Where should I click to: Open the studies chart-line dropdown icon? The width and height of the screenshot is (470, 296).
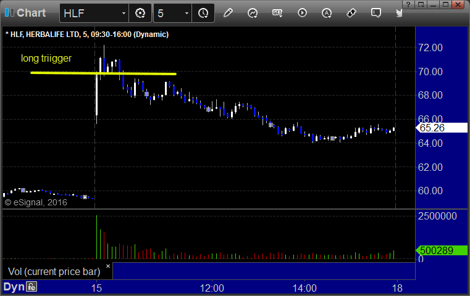tap(253, 13)
